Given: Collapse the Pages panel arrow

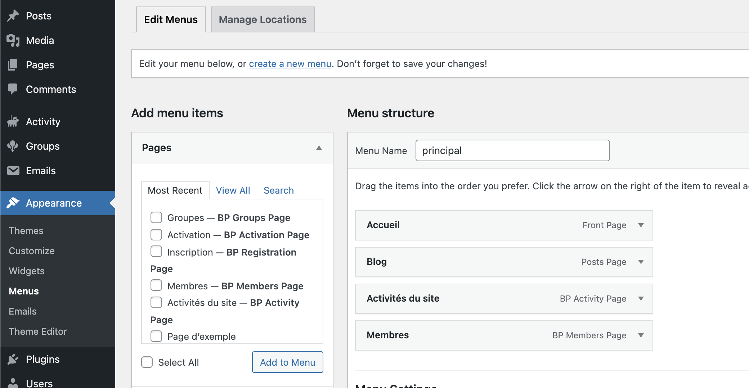Looking at the screenshot, I should (x=319, y=148).
